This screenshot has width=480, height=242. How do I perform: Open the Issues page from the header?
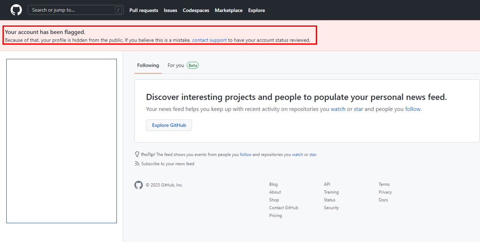coord(170,10)
